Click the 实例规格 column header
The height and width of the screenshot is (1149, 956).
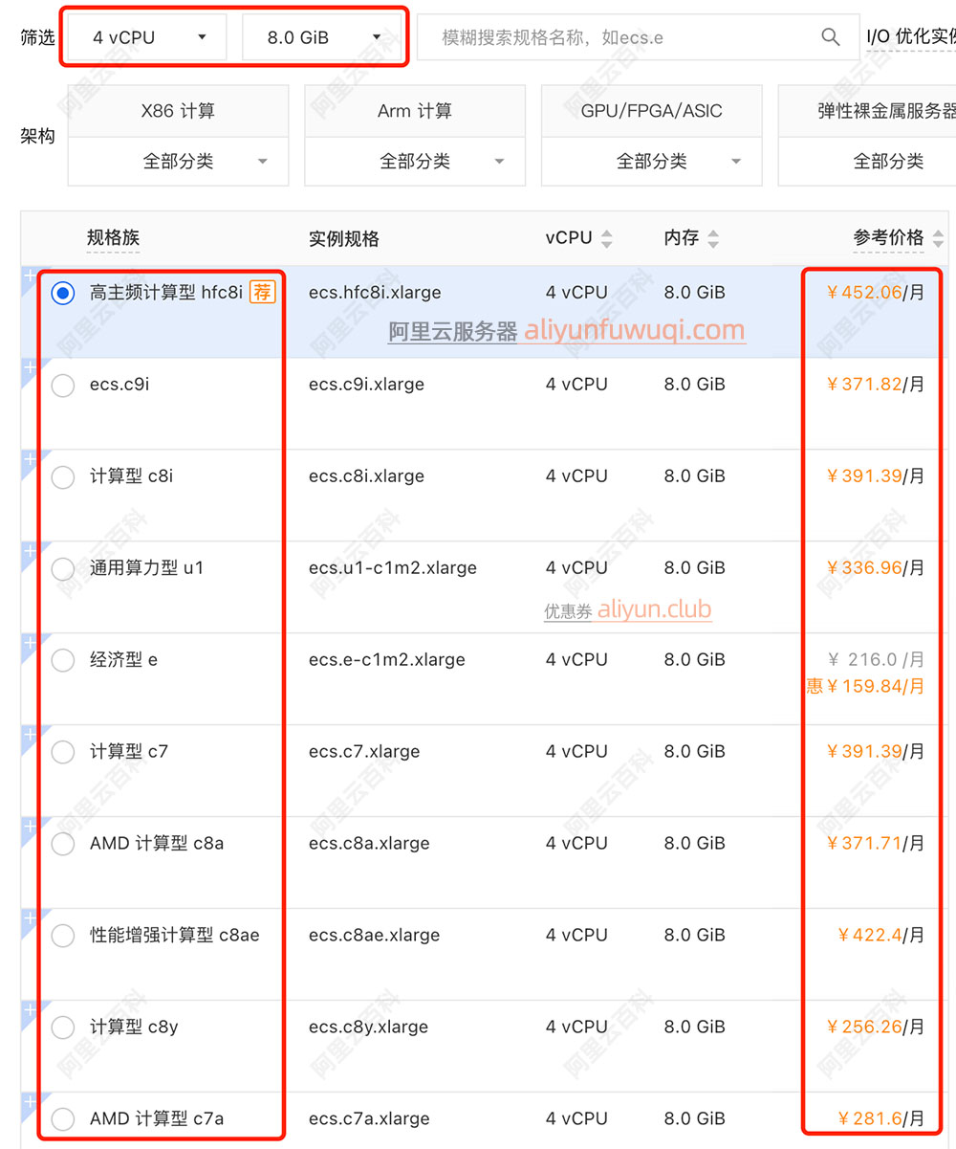(344, 239)
